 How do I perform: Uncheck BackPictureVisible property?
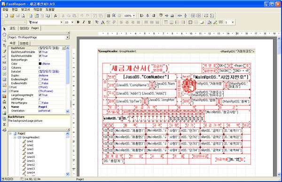coord(40,56)
